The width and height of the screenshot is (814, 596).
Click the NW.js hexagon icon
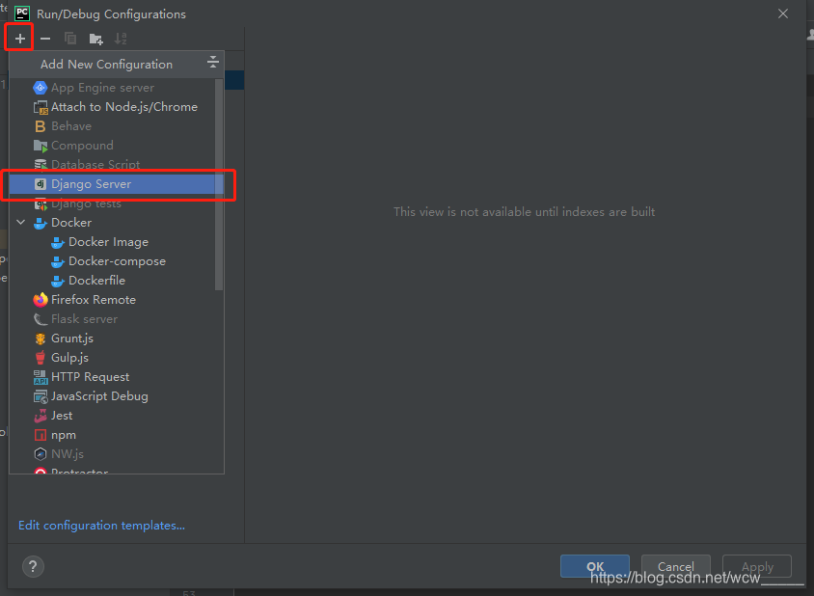(x=40, y=454)
